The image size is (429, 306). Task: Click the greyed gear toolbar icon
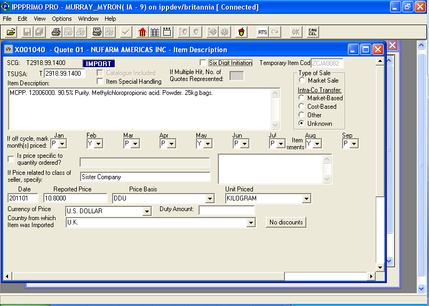pyautogui.click(x=225, y=32)
